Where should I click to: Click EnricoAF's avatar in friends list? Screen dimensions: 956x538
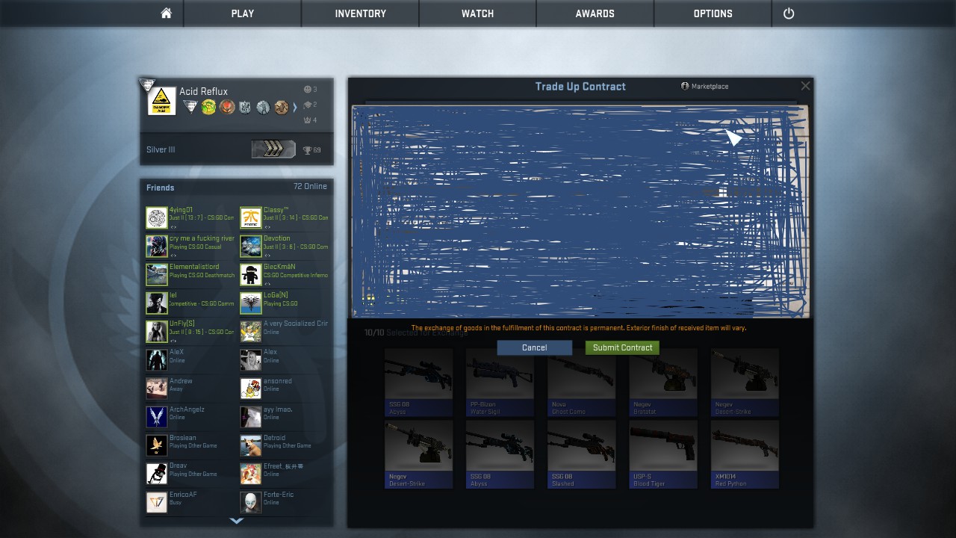coord(157,502)
